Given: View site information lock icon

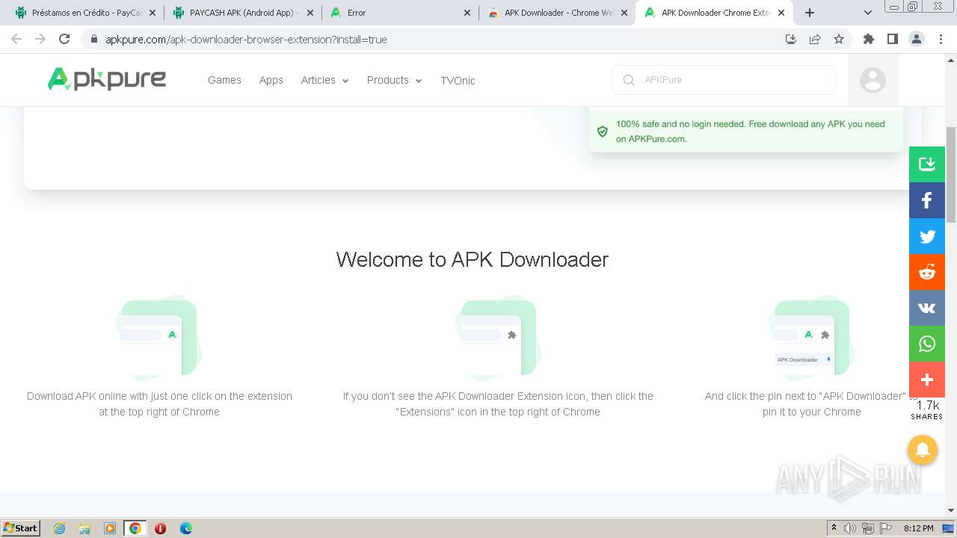Looking at the screenshot, I should [93, 39].
